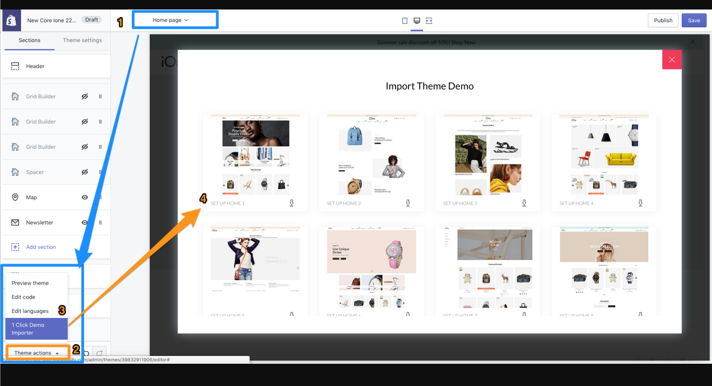Viewport: 712px width, 386px height.
Task: Select the Minimal Chair demo thumbnail
Action: (x=488, y=268)
